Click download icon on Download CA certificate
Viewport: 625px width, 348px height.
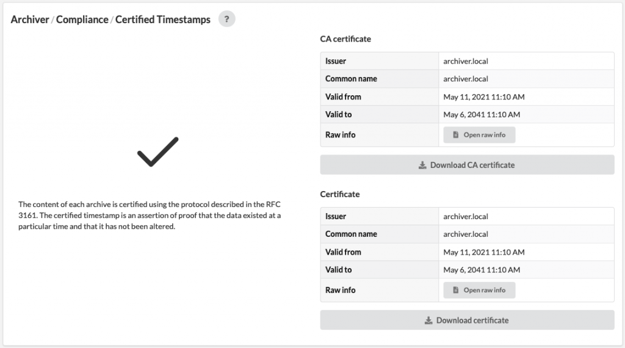pyautogui.click(x=422, y=165)
